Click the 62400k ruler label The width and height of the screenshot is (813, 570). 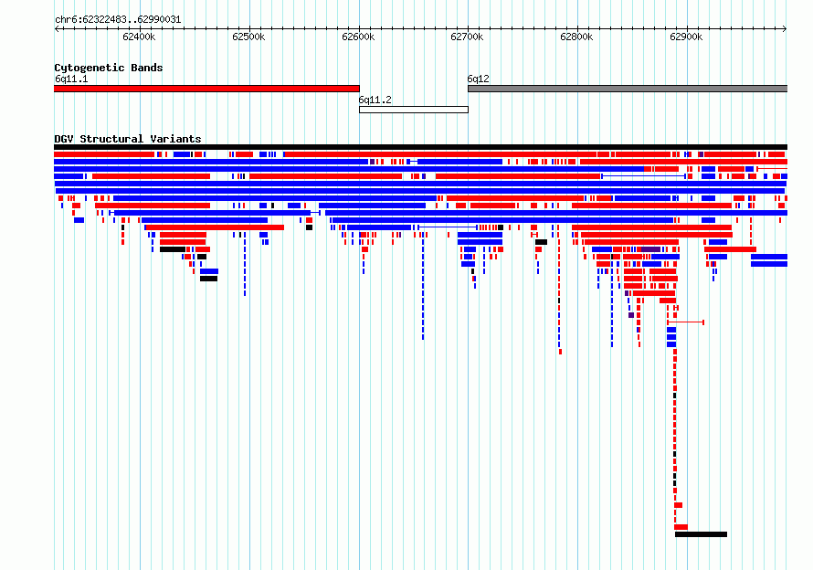click(139, 37)
